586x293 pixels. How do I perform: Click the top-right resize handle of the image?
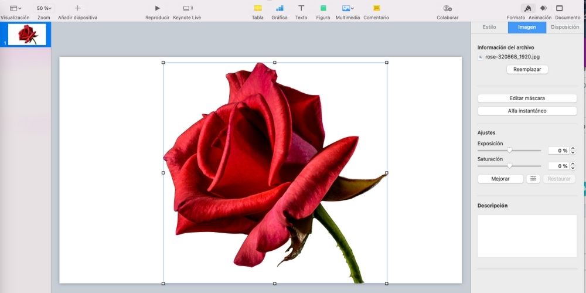click(386, 63)
